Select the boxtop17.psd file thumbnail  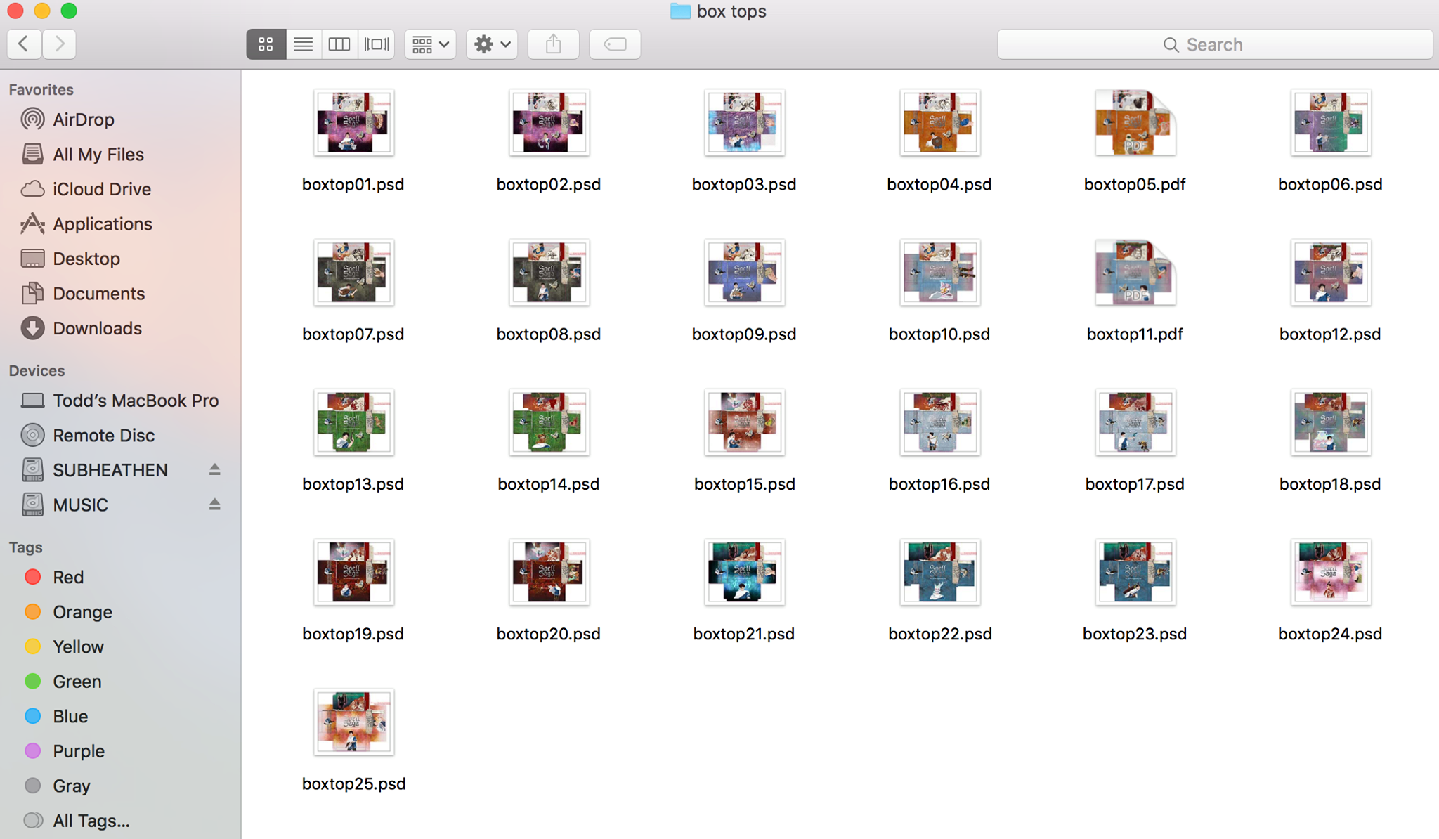coord(1135,422)
